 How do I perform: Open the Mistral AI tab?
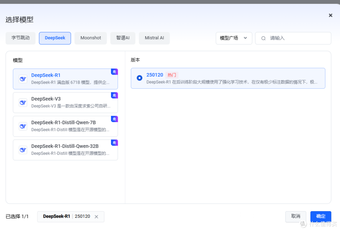tap(154, 38)
